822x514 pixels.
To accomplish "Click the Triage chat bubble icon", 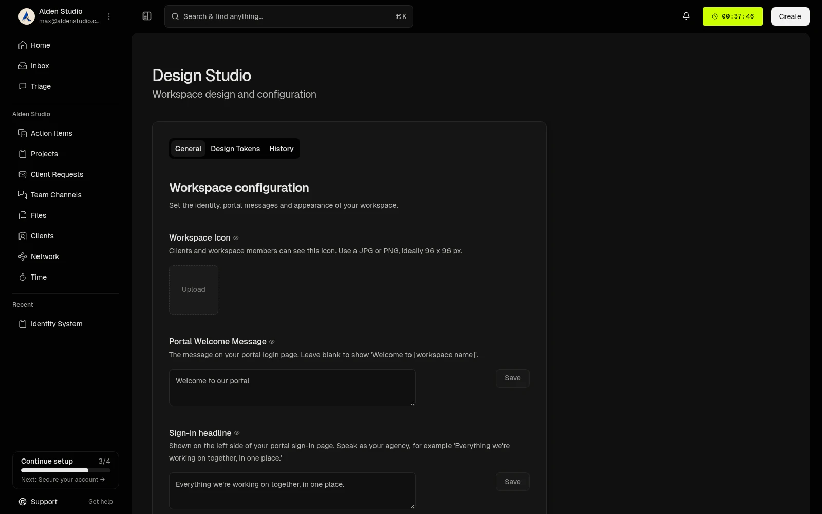I will 23,86.
